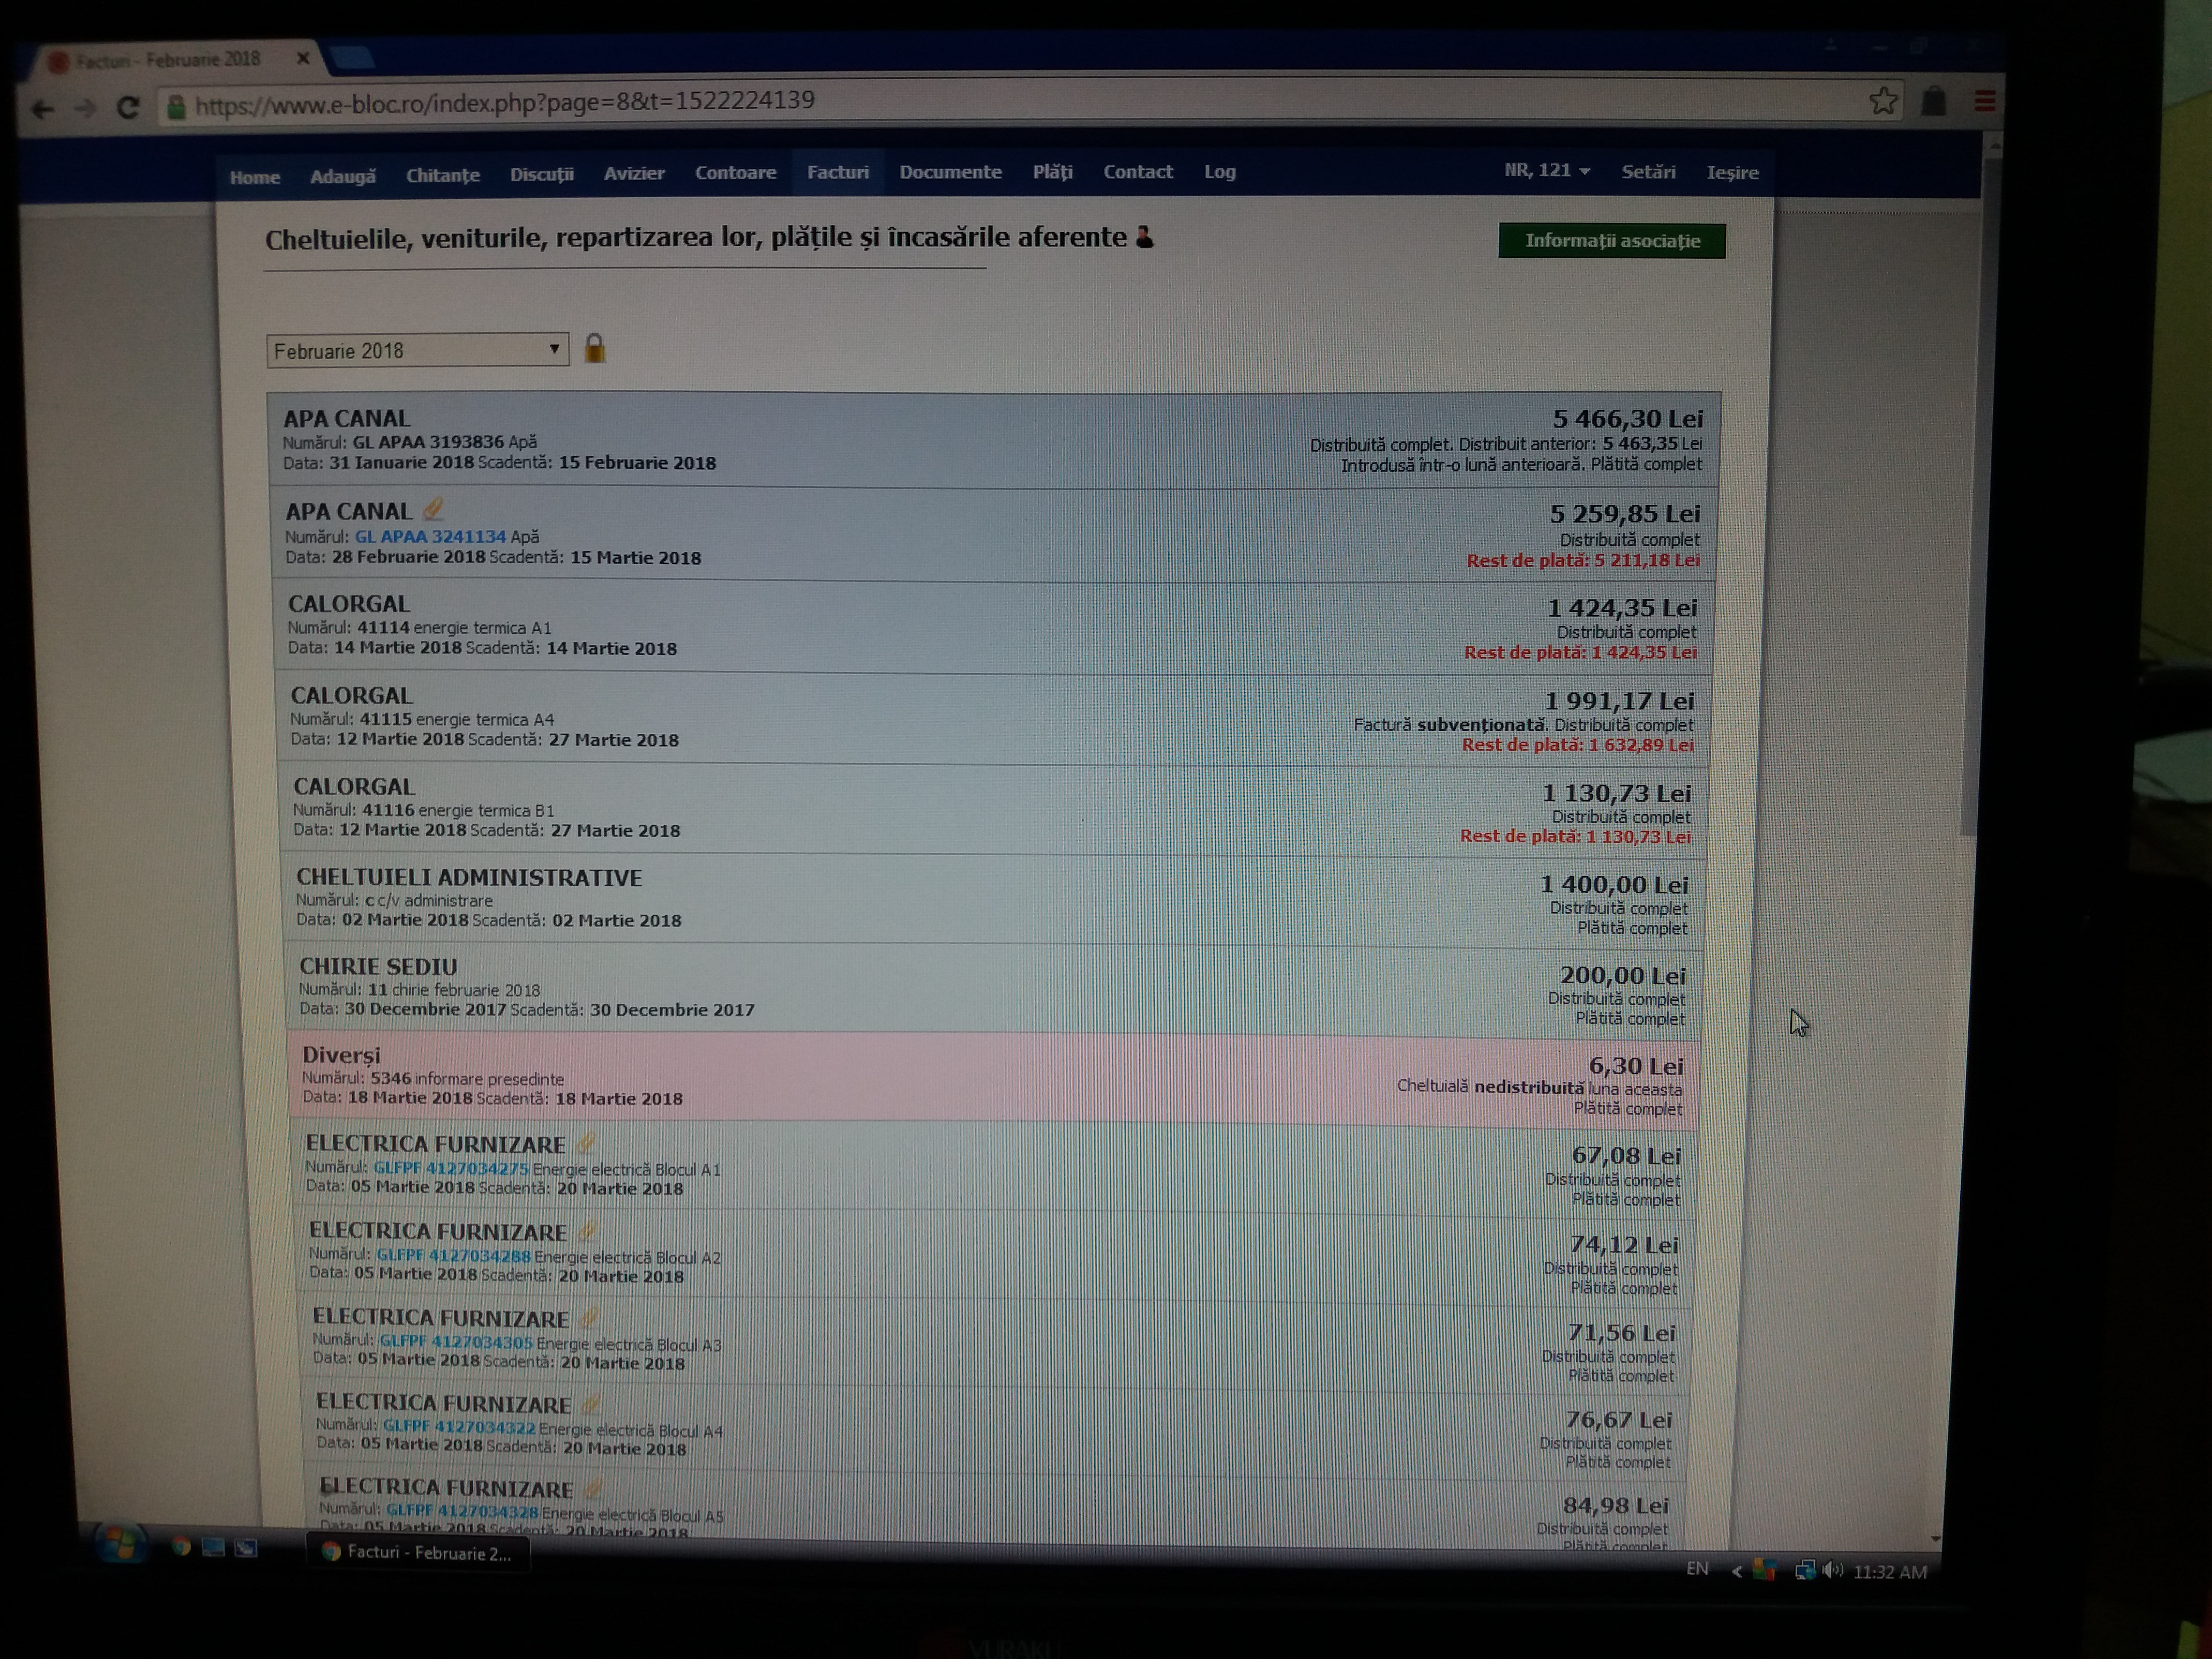Open the Avizier page
Viewport: 2212px width, 1659px height.
pyautogui.click(x=634, y=173)
